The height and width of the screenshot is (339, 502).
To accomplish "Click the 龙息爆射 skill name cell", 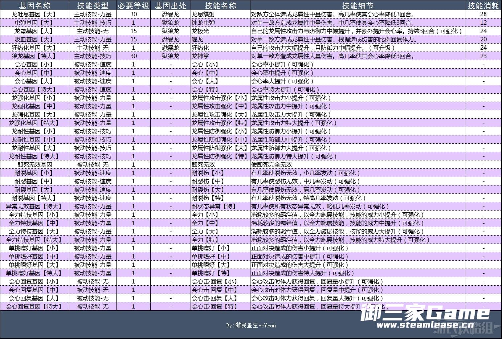I will [x=200, y=14].
